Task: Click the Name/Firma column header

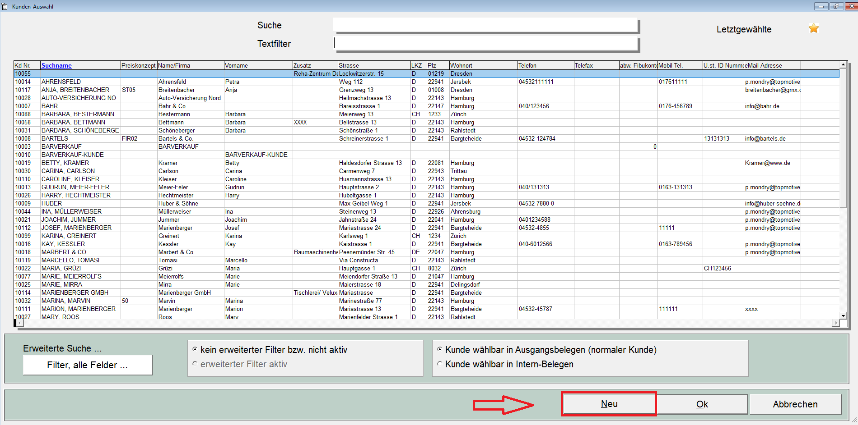Action: tap(191, 65)
